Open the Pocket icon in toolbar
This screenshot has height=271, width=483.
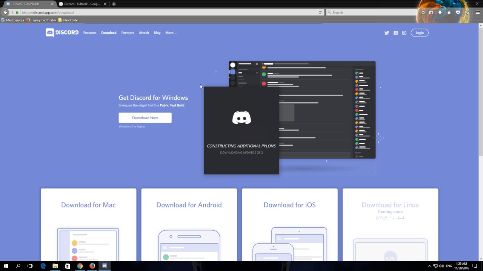pos(458,12)
